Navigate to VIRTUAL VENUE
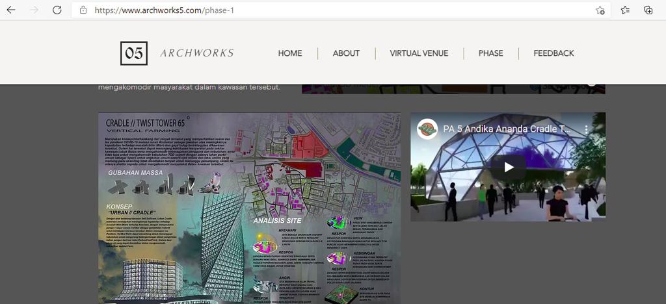This screenshot has height=304, width=666. click(419, 53)
